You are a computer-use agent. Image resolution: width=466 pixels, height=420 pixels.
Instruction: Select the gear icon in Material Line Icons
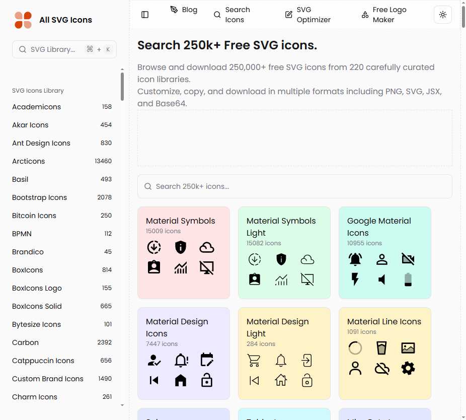(408, 368)
